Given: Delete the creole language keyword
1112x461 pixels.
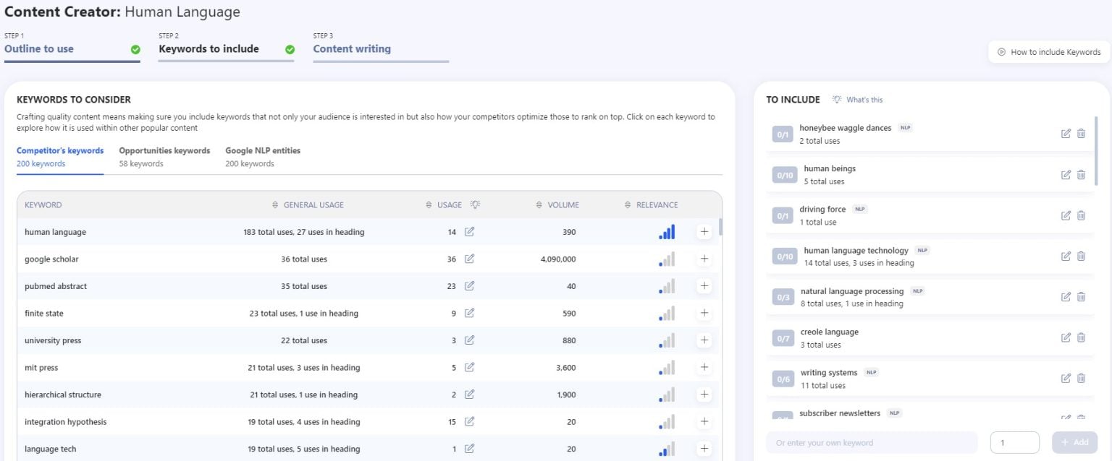Looking at the screenshot, I should (1081, 337).
